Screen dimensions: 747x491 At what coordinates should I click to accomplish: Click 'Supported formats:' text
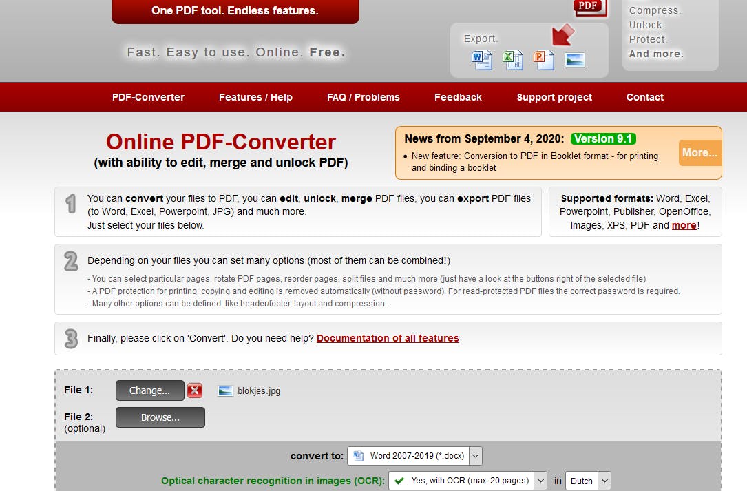coord(607,198)
